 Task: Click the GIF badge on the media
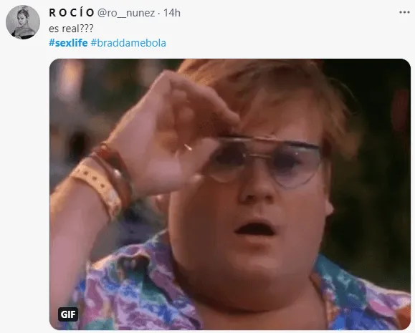click(68, 314)
